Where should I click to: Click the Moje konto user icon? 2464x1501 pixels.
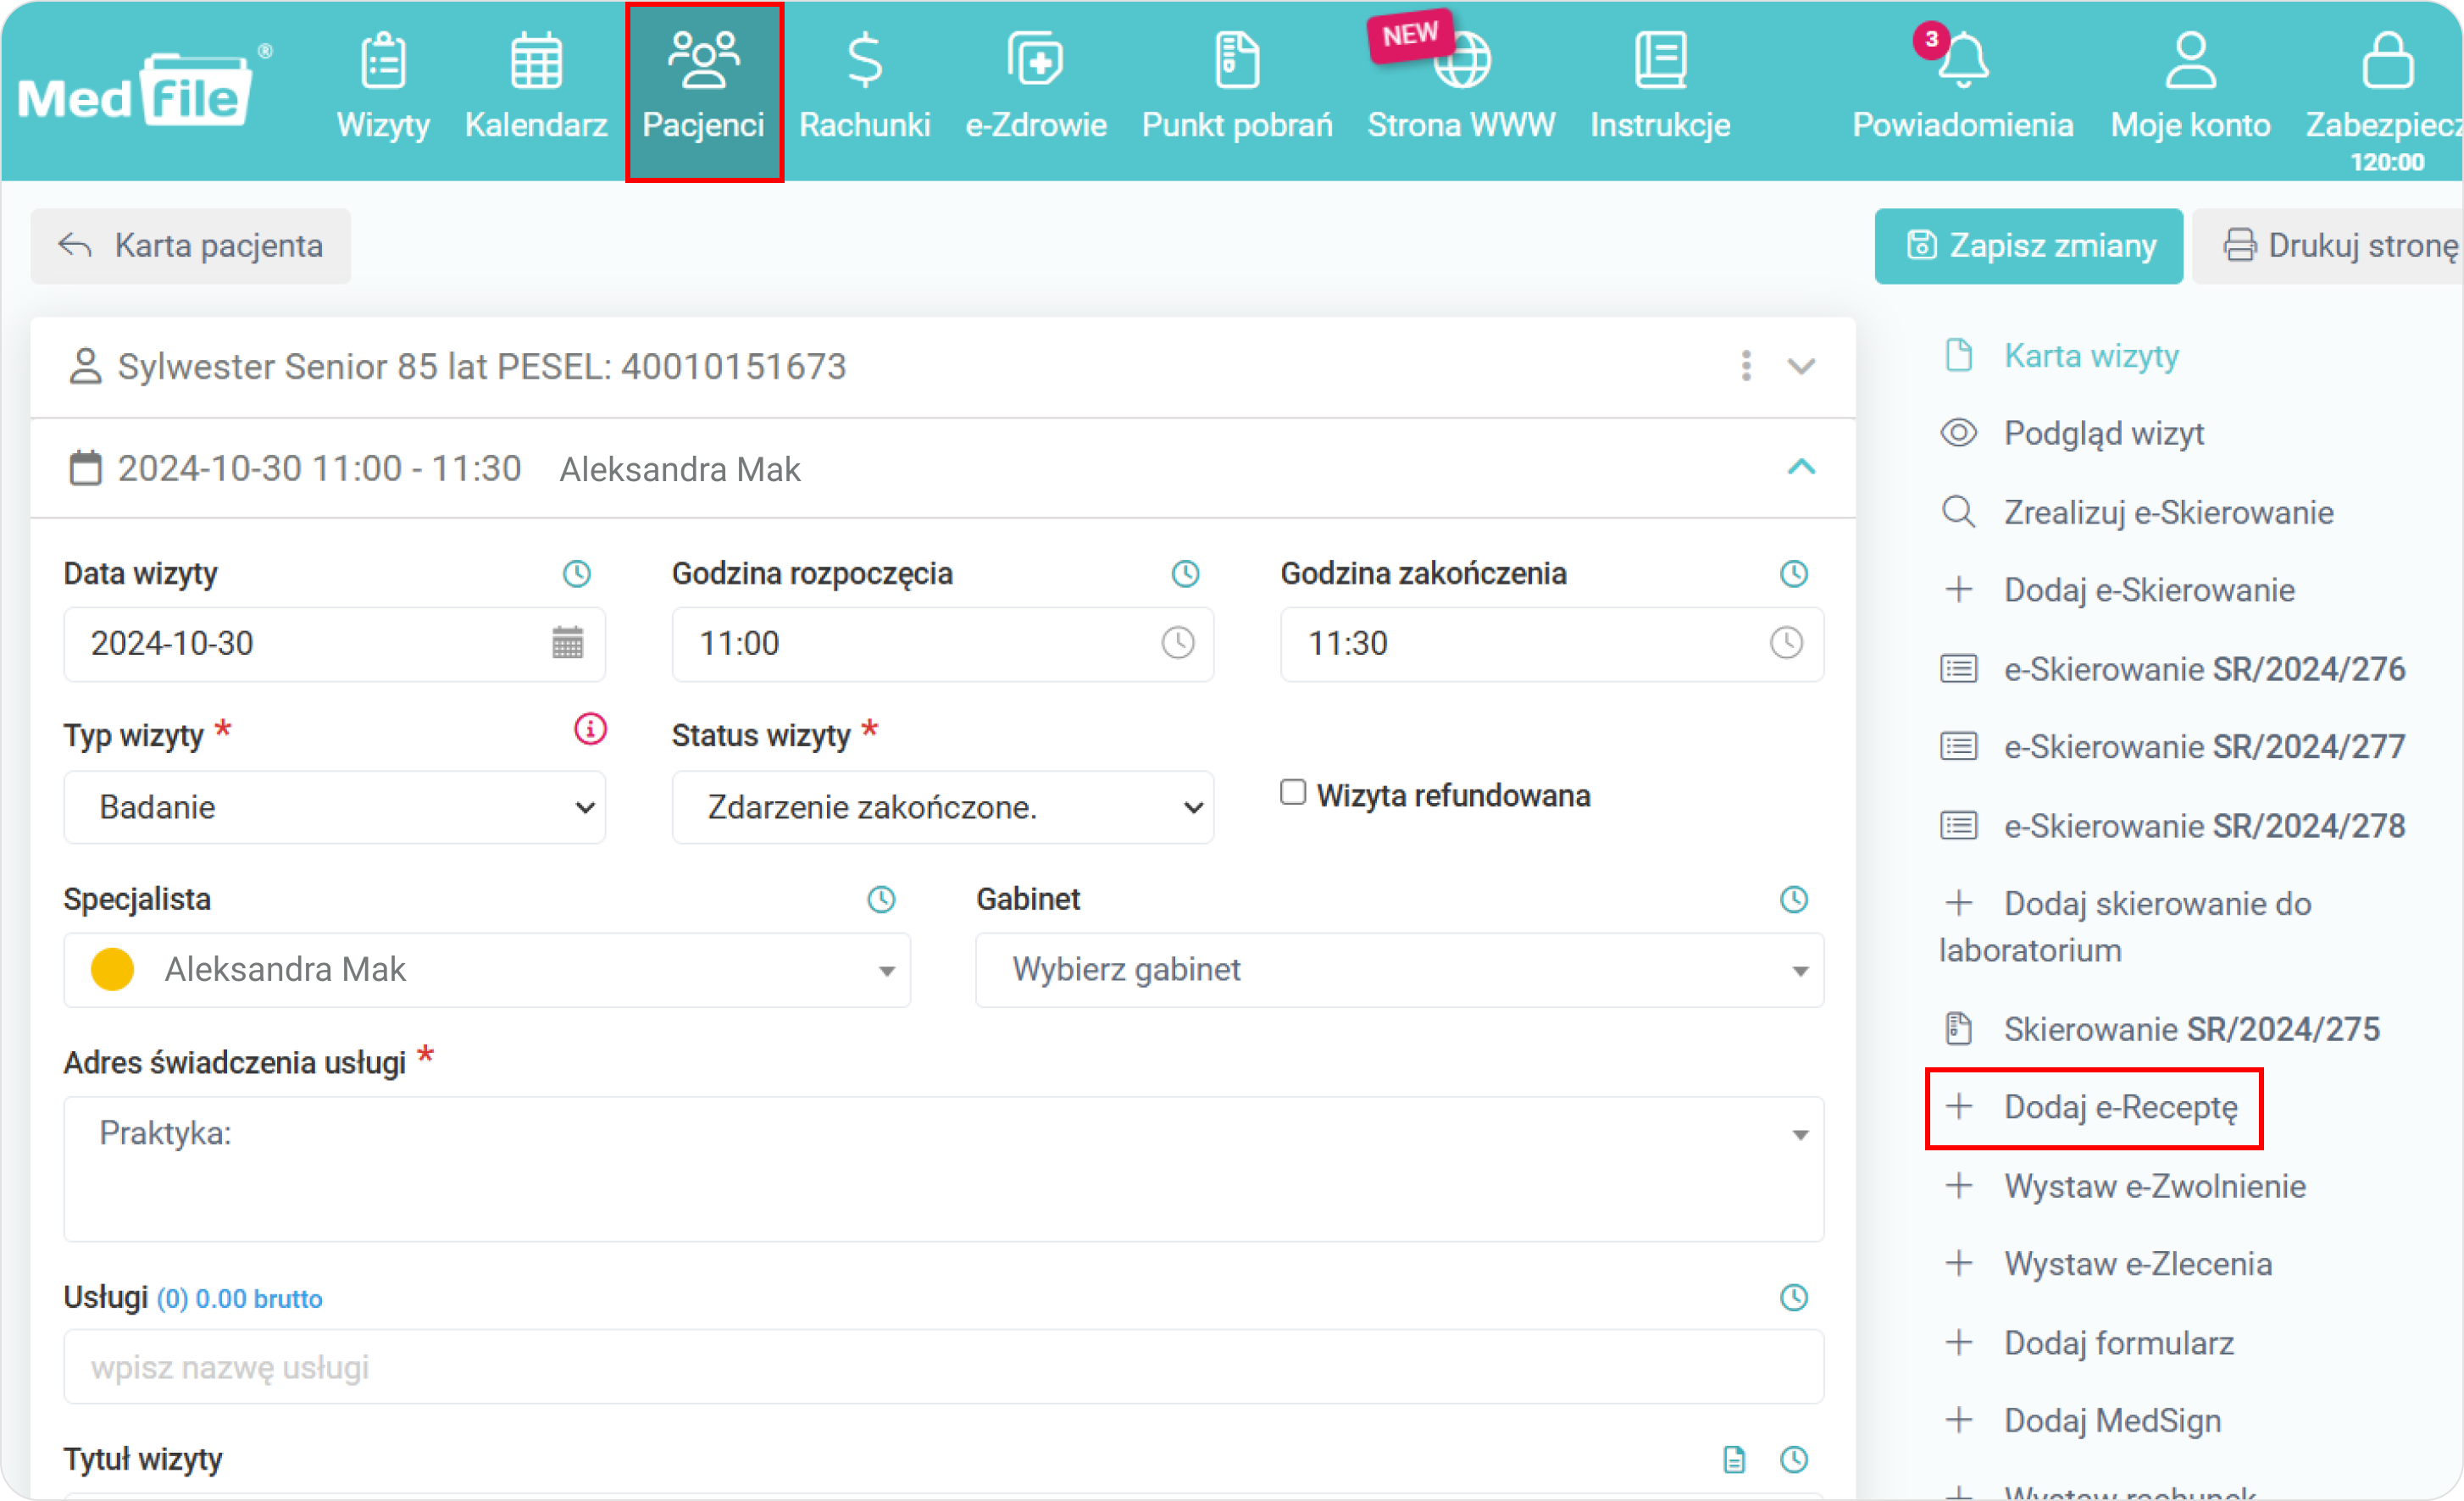[2190, 62]
